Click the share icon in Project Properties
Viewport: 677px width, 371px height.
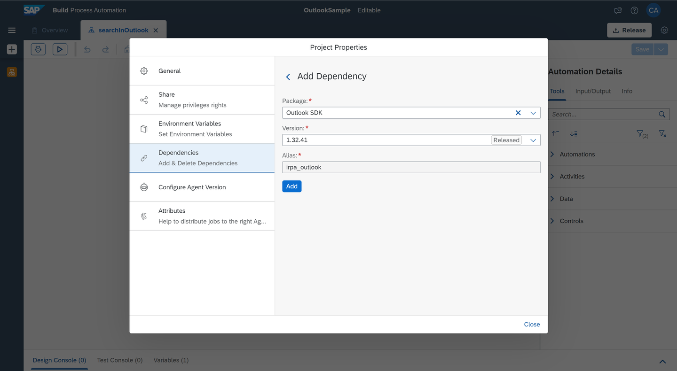144,100
